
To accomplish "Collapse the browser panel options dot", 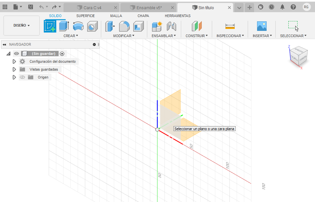I will tap(94, 44).
